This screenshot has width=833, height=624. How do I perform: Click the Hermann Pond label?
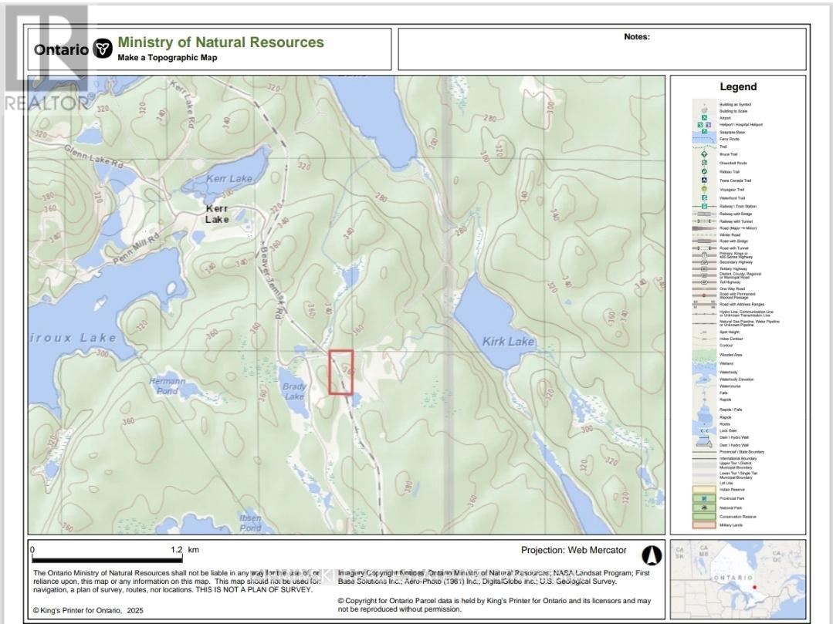(167, 386)
